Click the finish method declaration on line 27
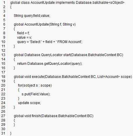The width and height of the screenshot is (133, 136). point(54,116)
